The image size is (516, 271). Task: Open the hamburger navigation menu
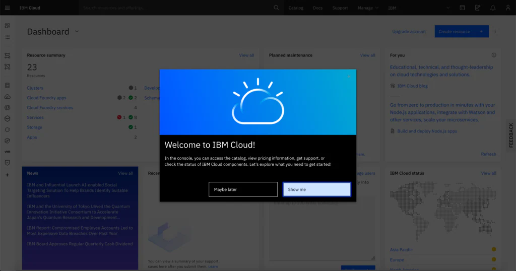pos(7,8)
